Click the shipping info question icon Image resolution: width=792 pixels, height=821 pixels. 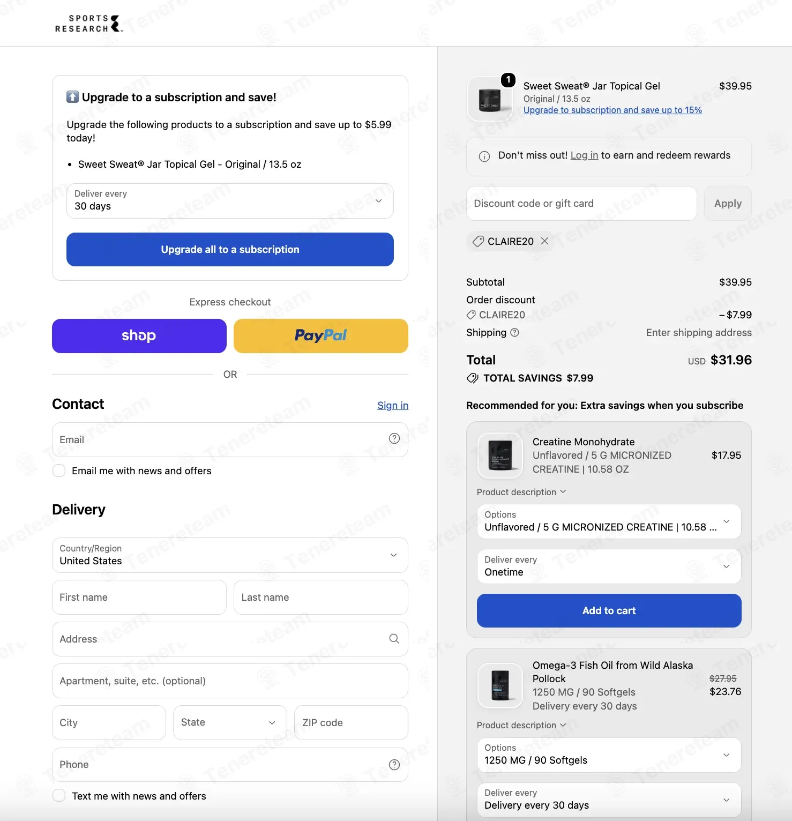pos(515,332)
